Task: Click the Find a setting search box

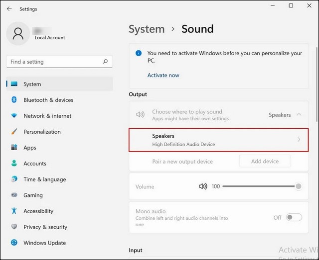Action: (x=59, y=62)
